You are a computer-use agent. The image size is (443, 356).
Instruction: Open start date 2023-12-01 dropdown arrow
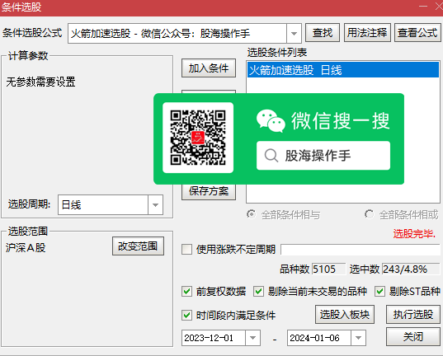pos(252,338)
